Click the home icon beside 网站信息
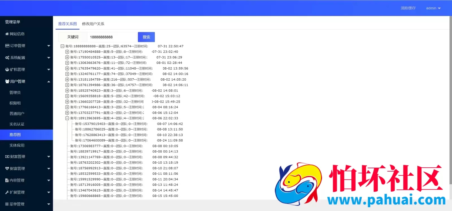Viewport: 452px width, 211px height. tap(7, 34)
